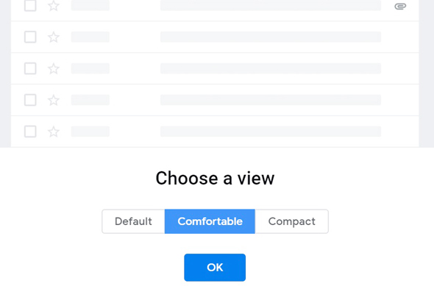The width and height of the screenshot is (434, 286).
Task: Open the fourth email's subject placeholder
Action: pos(271,100)
